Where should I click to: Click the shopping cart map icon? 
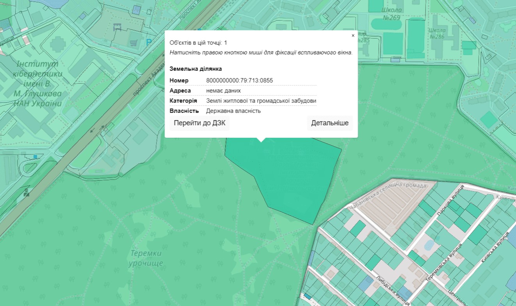tap(134, 42)
